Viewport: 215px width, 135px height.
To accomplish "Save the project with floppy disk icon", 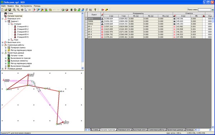I will [10, 10].
